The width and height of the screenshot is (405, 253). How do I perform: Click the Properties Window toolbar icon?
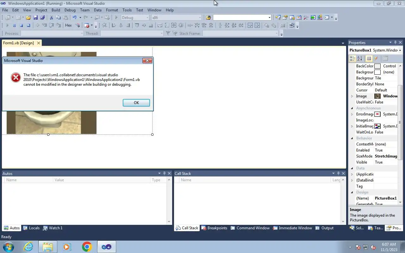click(x=285, y=17)
